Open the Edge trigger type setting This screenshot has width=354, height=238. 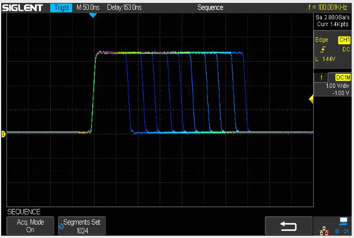321,41
